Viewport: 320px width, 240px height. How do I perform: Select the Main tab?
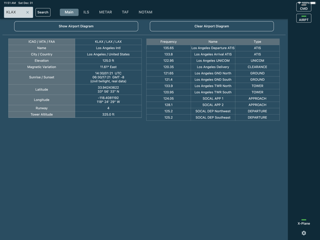69,12
